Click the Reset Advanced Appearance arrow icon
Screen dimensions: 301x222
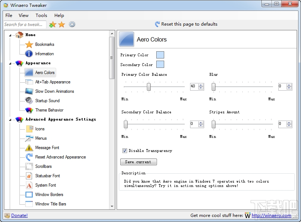(29, 157)
